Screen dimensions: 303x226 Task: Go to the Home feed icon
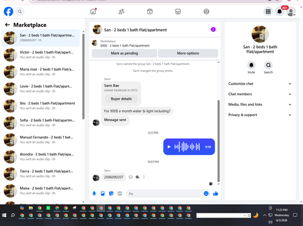click(x=93, y=11)
